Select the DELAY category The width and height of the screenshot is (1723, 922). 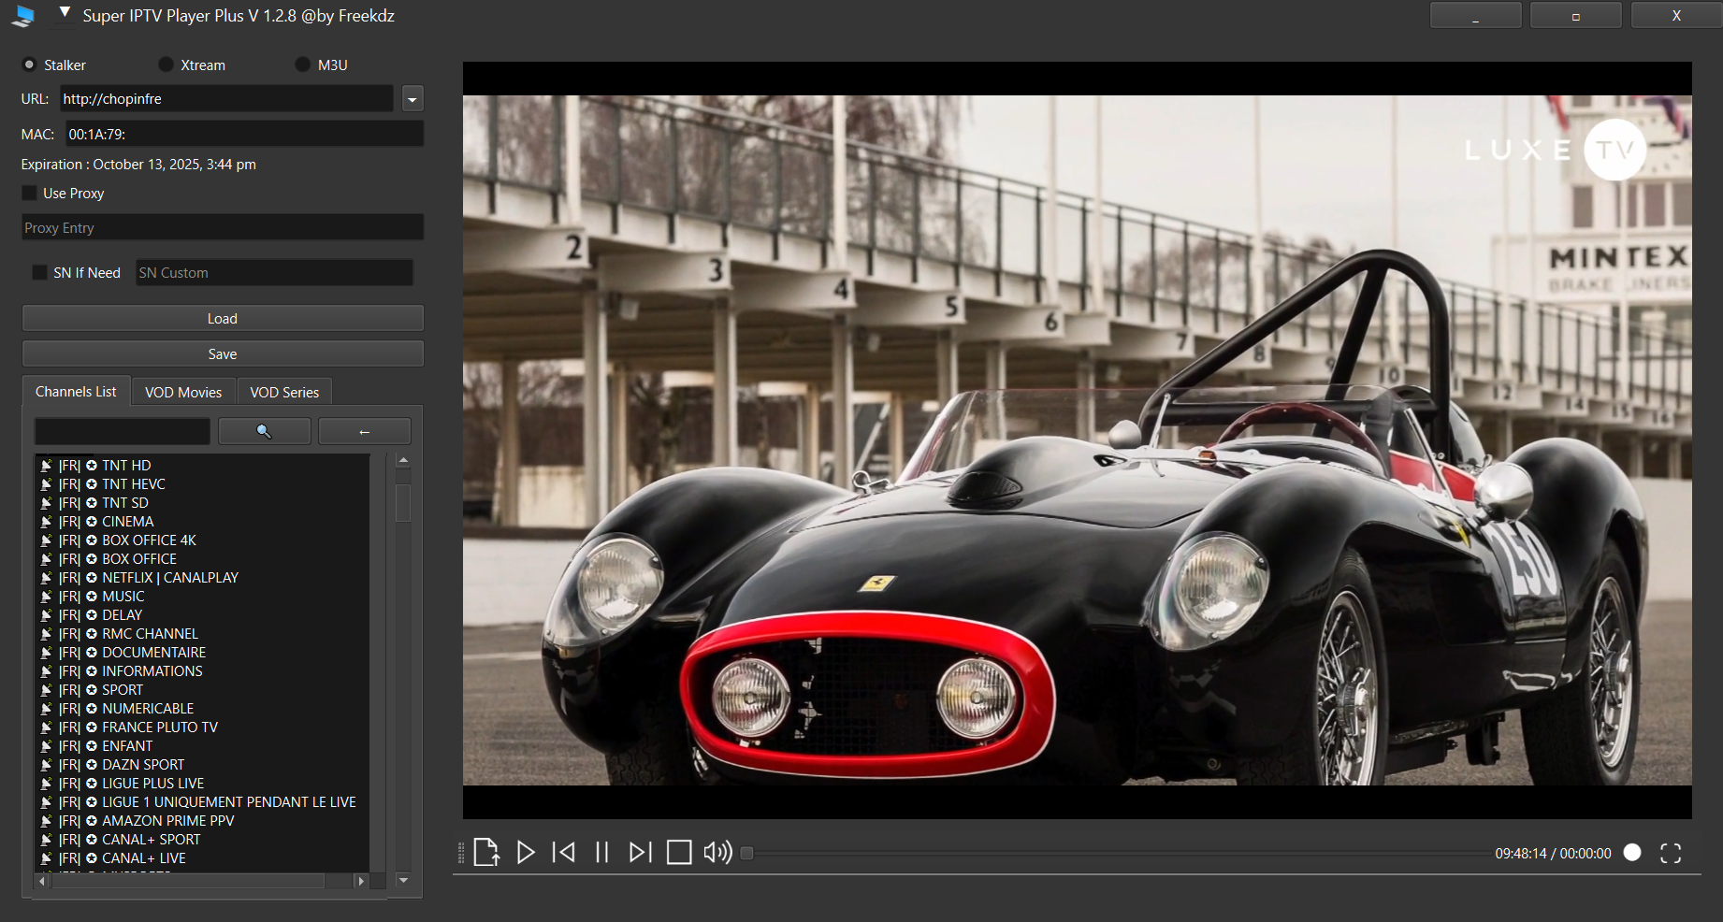tap(122, 614)
